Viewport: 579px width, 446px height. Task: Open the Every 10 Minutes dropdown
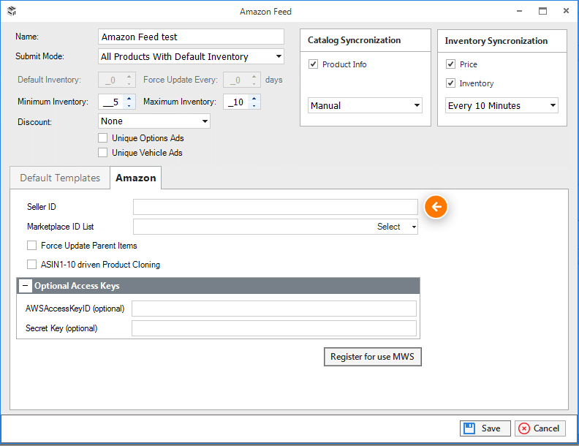pyautogui.click(x=553, y=105)
